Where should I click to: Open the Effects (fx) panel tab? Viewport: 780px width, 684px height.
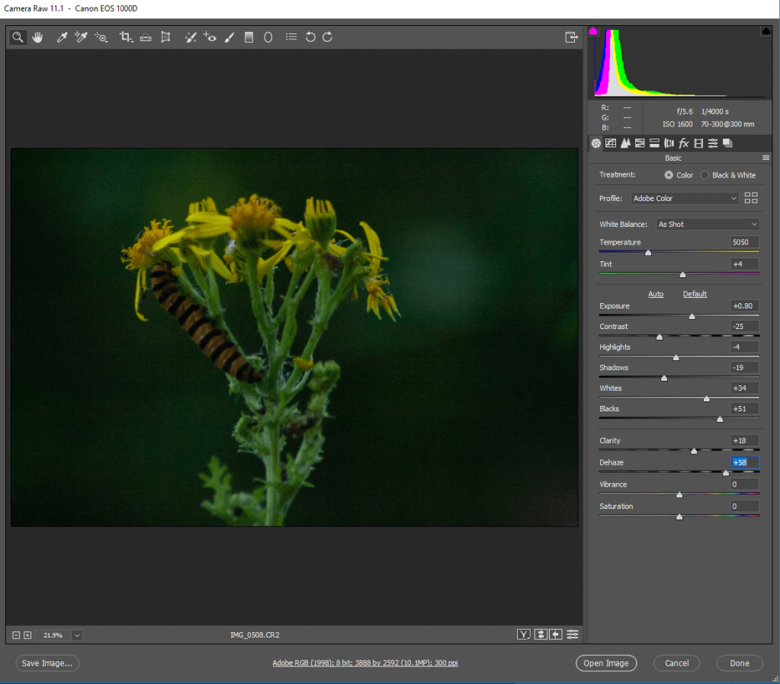click(684, 143)
